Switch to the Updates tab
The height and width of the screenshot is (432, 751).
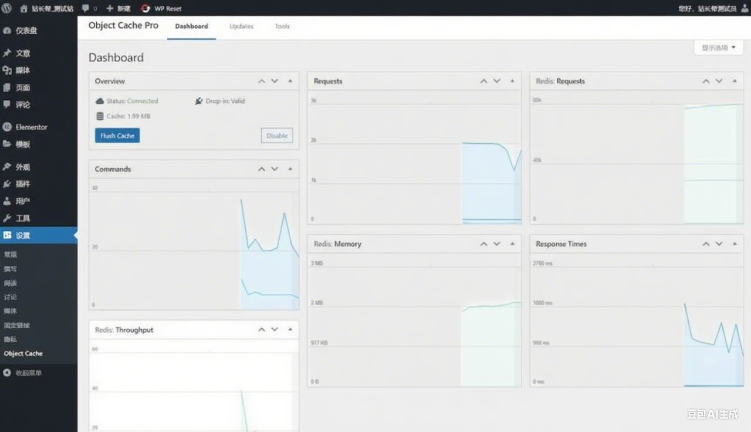click(241, 26)
